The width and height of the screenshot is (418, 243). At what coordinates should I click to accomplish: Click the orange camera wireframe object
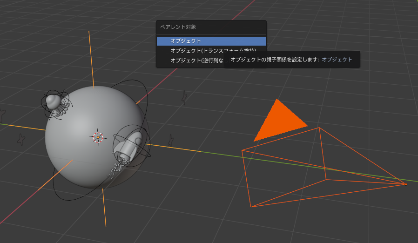[324, 167]
